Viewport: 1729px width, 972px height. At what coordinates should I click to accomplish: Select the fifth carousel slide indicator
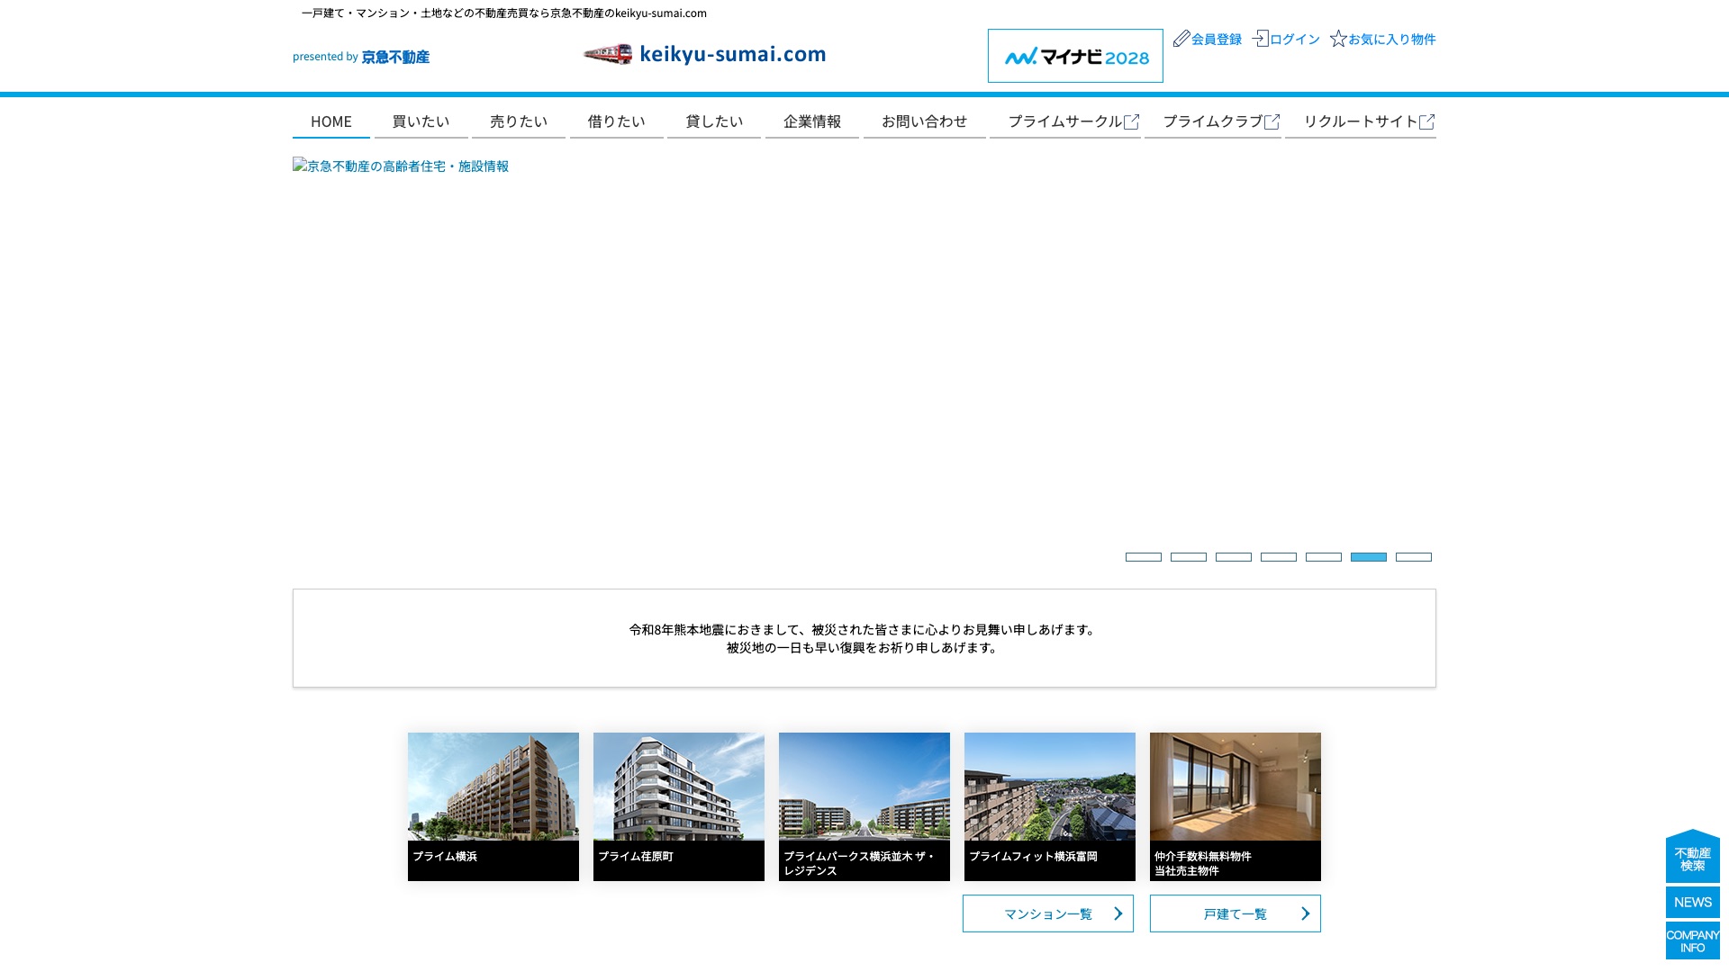pos(1324,557)
